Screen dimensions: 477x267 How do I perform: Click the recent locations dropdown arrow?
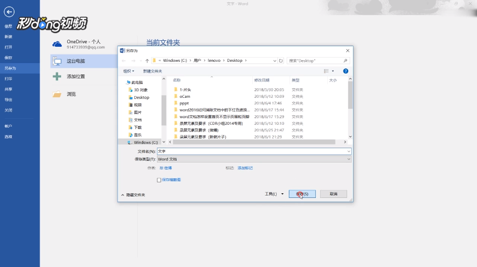141,61
